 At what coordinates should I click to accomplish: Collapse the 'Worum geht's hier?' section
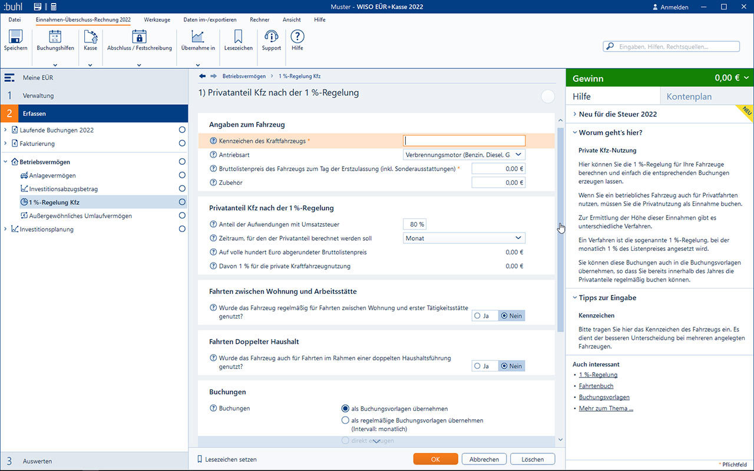click(x=575, y=132)
